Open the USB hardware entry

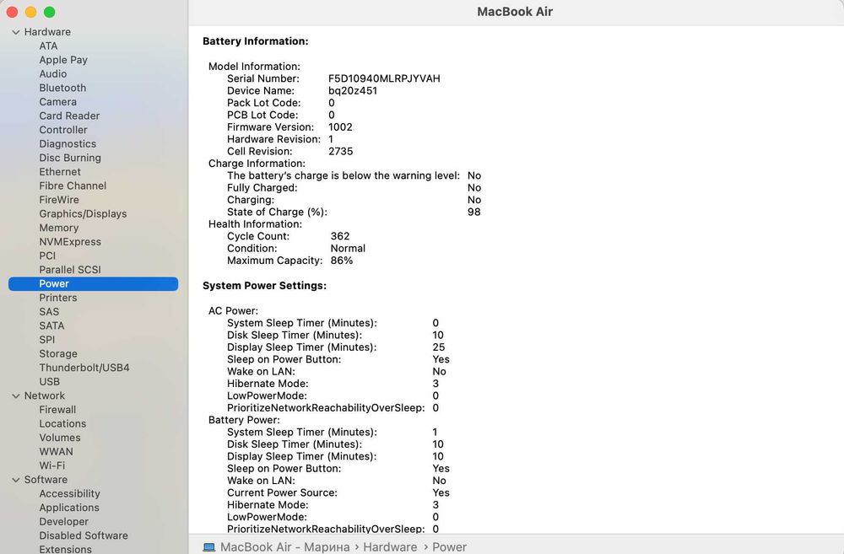pos(50,382)
